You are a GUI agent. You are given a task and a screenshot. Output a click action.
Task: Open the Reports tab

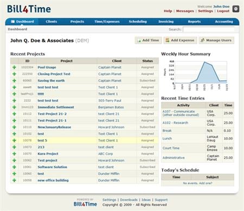tap(194, 22)
